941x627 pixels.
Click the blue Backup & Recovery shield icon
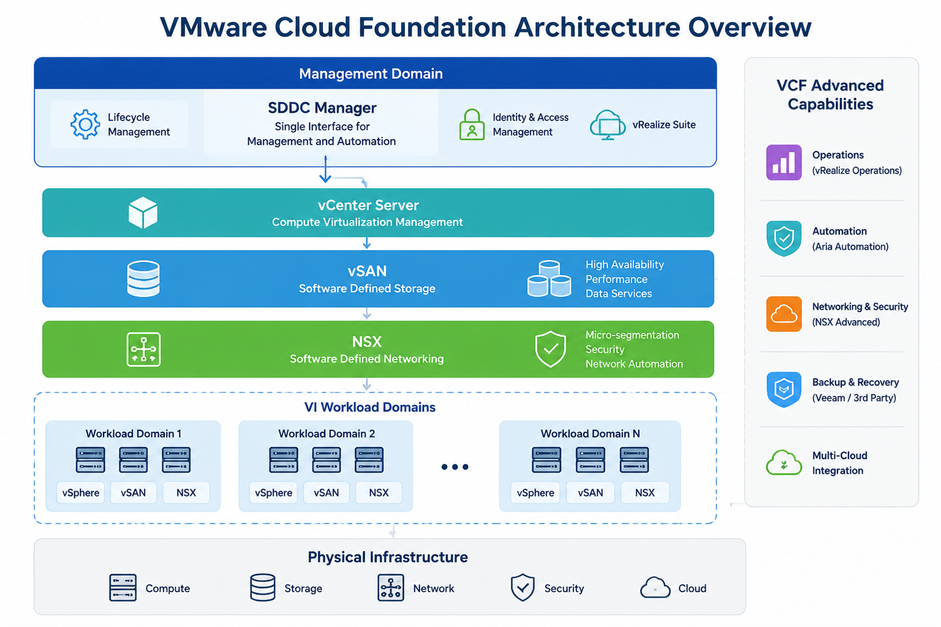[784, 389]
